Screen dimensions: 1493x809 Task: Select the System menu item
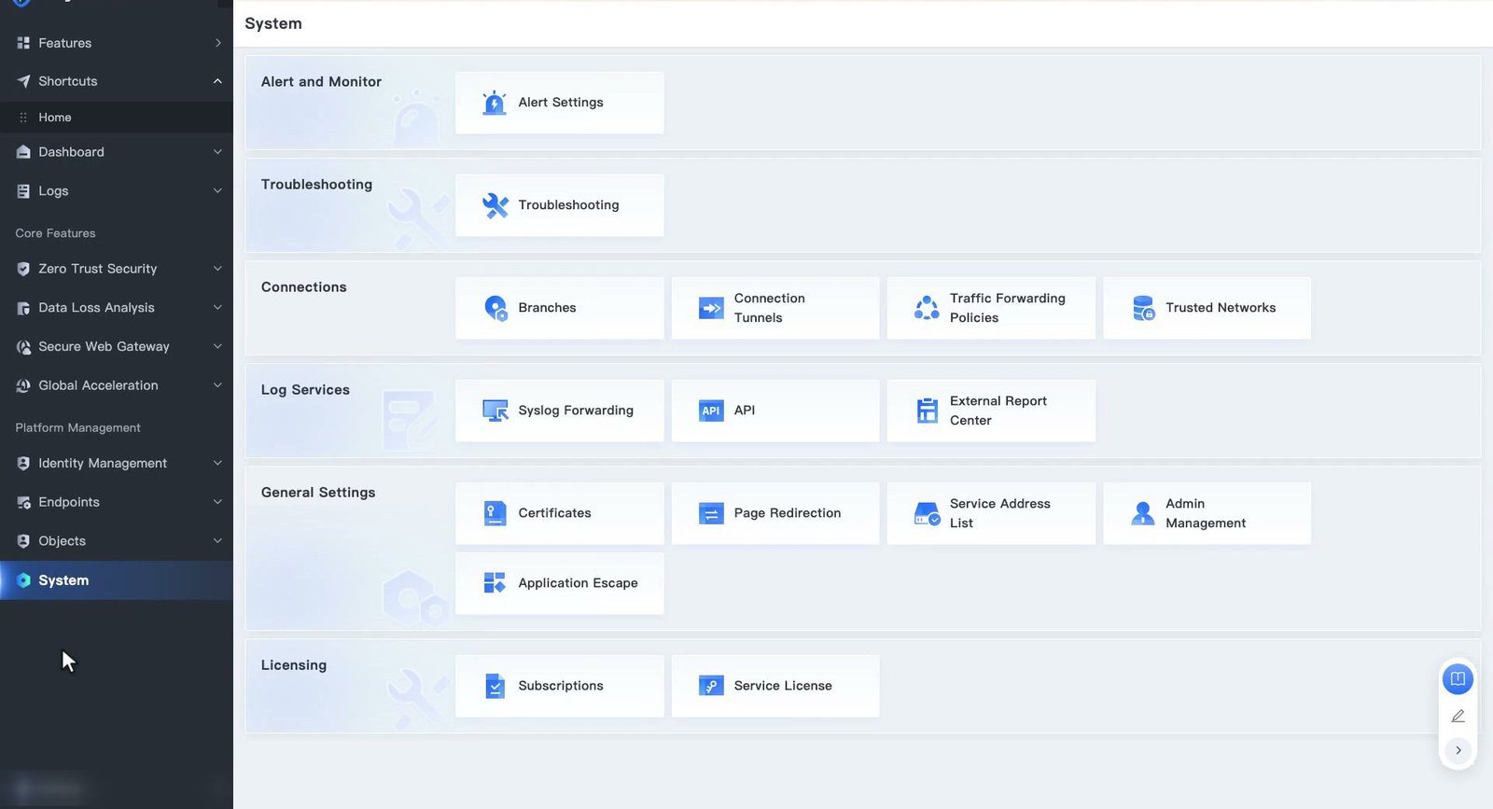[x=117, y=580]
